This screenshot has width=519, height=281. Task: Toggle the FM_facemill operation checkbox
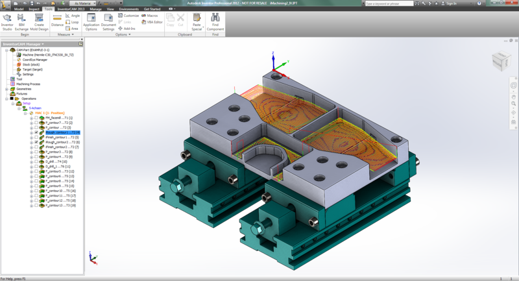click(x=36, y=117)
